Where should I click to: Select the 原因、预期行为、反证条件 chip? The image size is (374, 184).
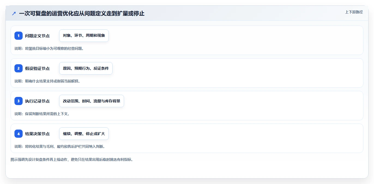[86, 68]
